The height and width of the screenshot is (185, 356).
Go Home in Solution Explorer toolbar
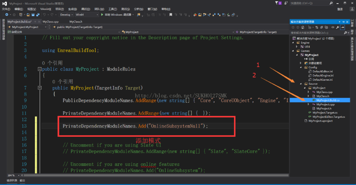point(303,27)
